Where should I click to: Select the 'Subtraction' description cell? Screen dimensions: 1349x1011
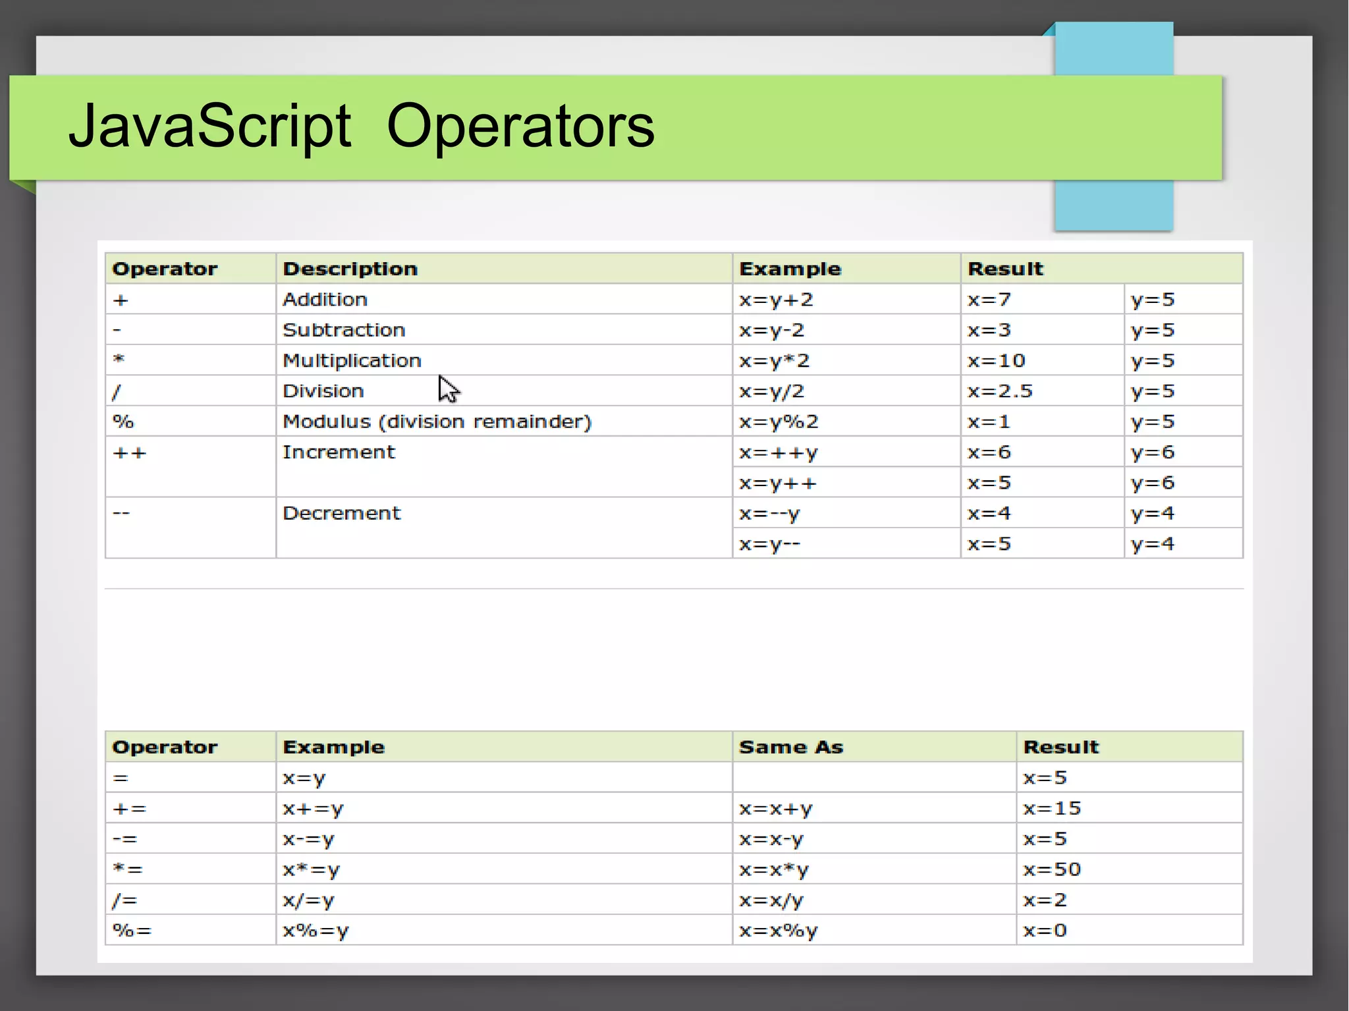click(504, 329)
